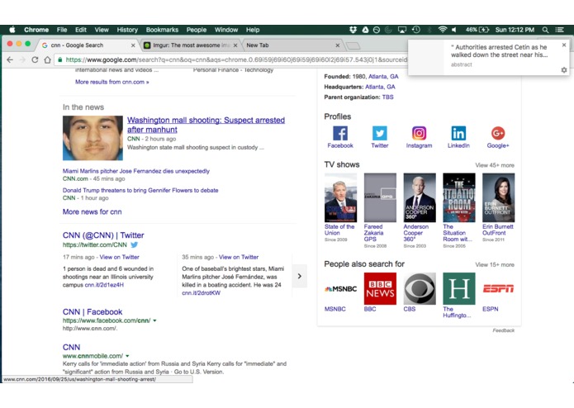Image resolution: width=574 pixels, height=408 pixels.
Task: Open the Apple menu
Action: [x=12, y=30]
